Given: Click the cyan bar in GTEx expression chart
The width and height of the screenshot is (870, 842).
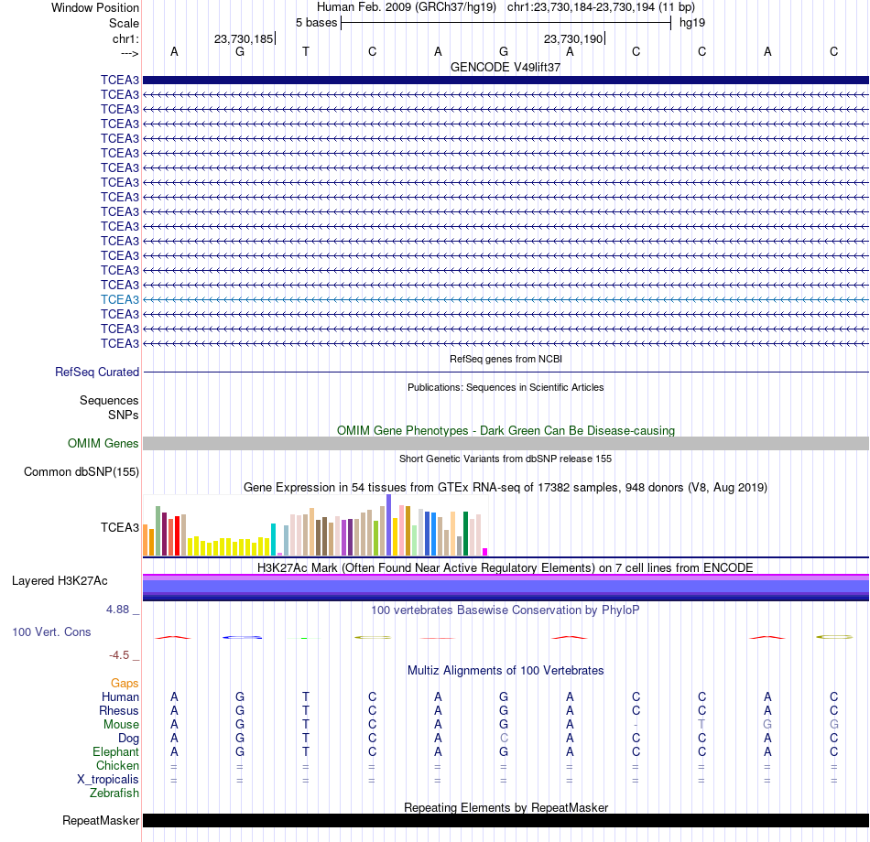Looking at the screenshot, I should click(273, 539).
